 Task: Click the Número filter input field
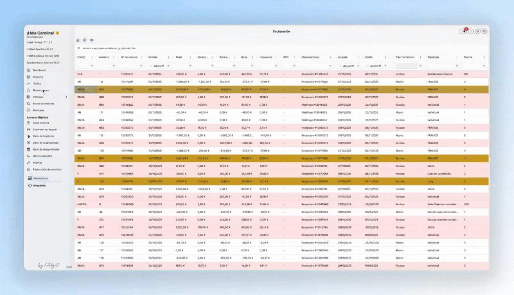point(105,66)
